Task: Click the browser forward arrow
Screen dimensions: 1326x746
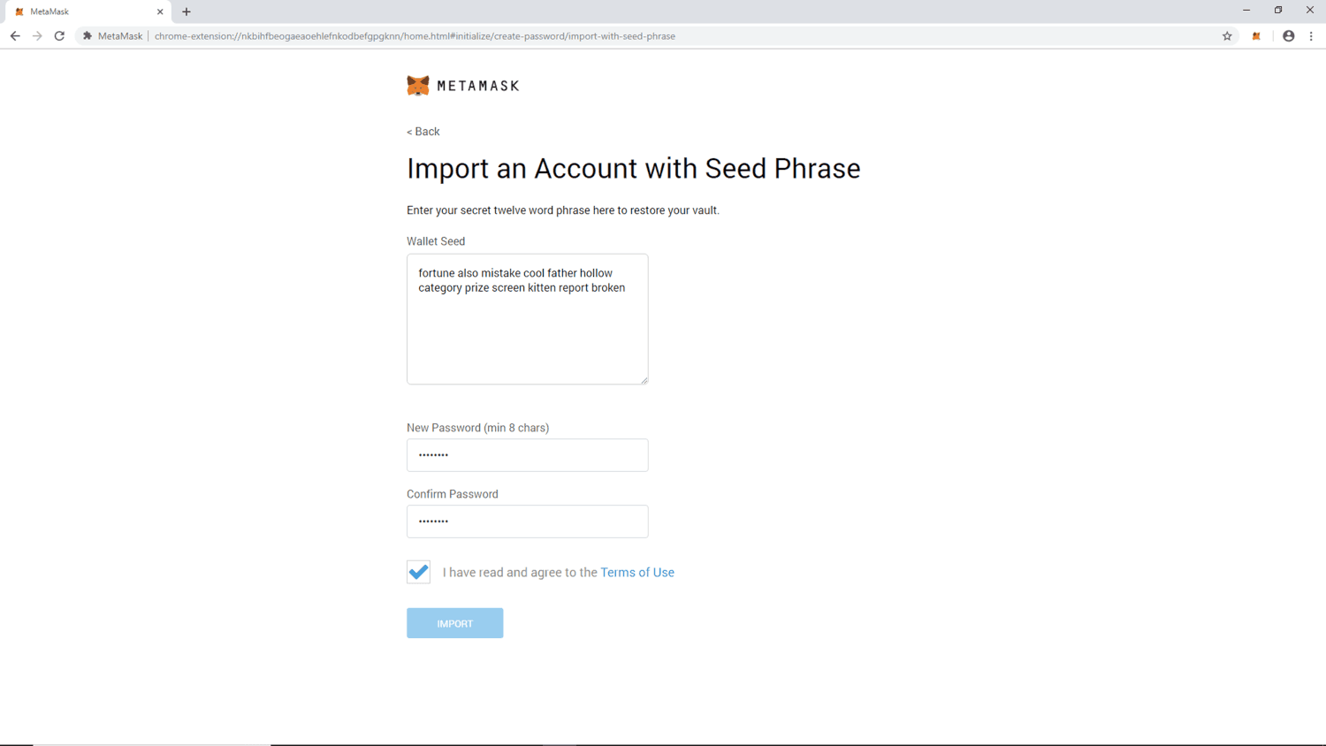Action: pyautogui.click(x=37, y=36)
